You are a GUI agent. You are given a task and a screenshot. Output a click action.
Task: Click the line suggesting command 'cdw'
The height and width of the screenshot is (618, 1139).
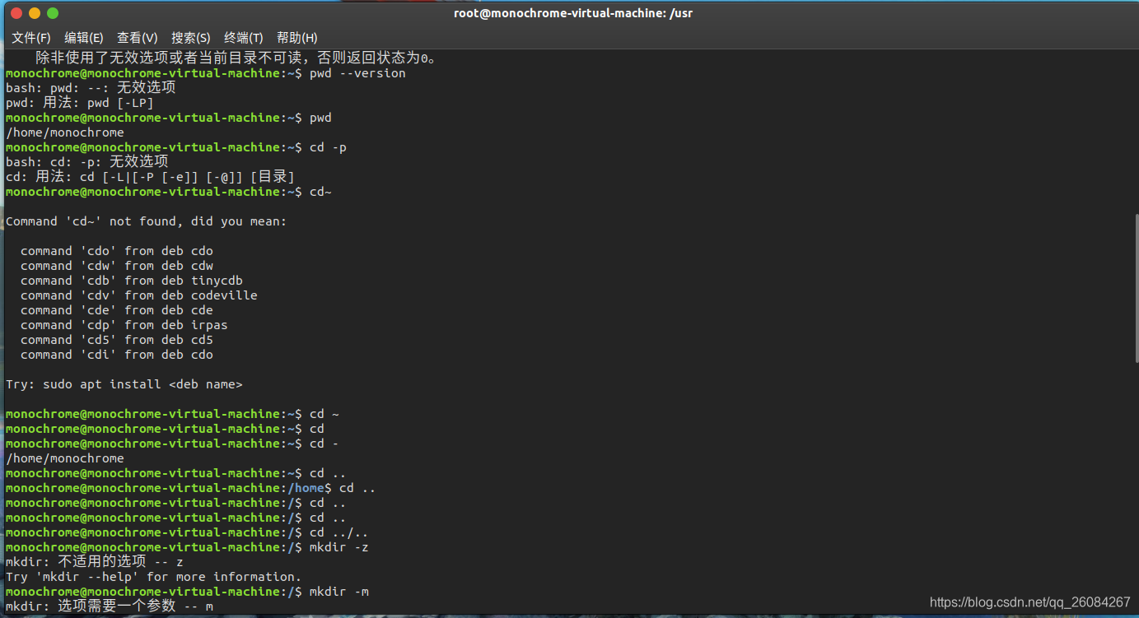(117, 266)
